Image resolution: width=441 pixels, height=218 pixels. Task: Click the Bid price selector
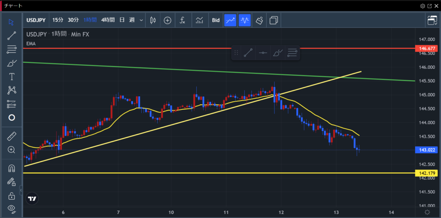[216, 20]
